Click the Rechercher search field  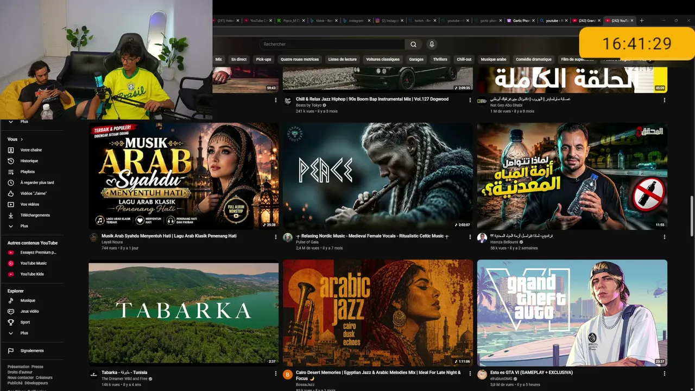tap(331, 45)
